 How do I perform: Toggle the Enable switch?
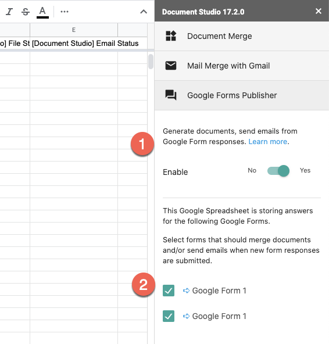click(x=278, y=171)
